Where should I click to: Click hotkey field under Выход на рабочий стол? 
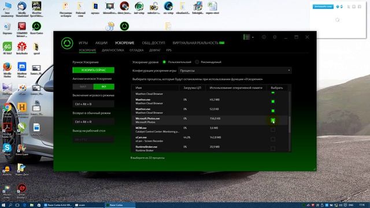pyautogui.click(x=94, y=140)
